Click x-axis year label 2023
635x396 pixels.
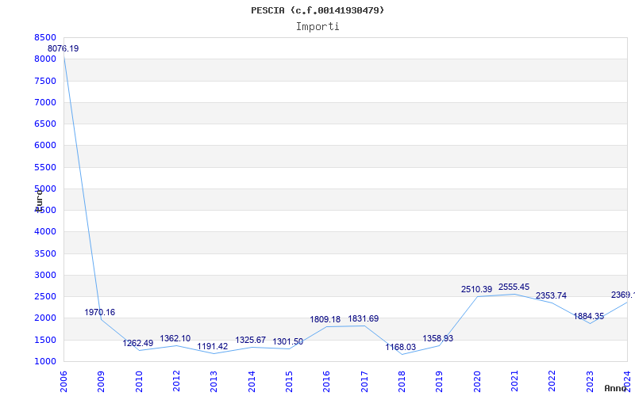click(x=590, y=382)
